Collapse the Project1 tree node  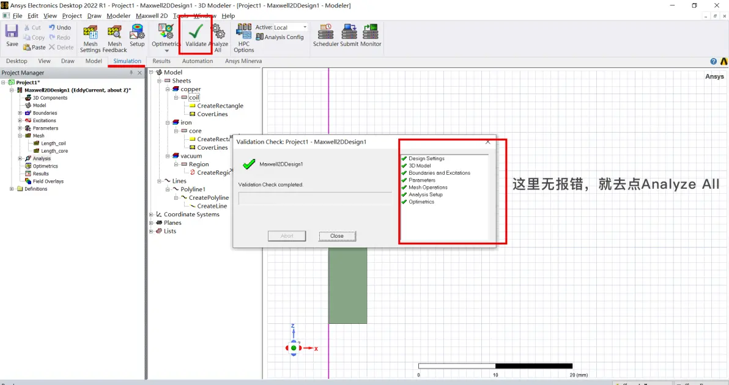click(x=3, y=82)
